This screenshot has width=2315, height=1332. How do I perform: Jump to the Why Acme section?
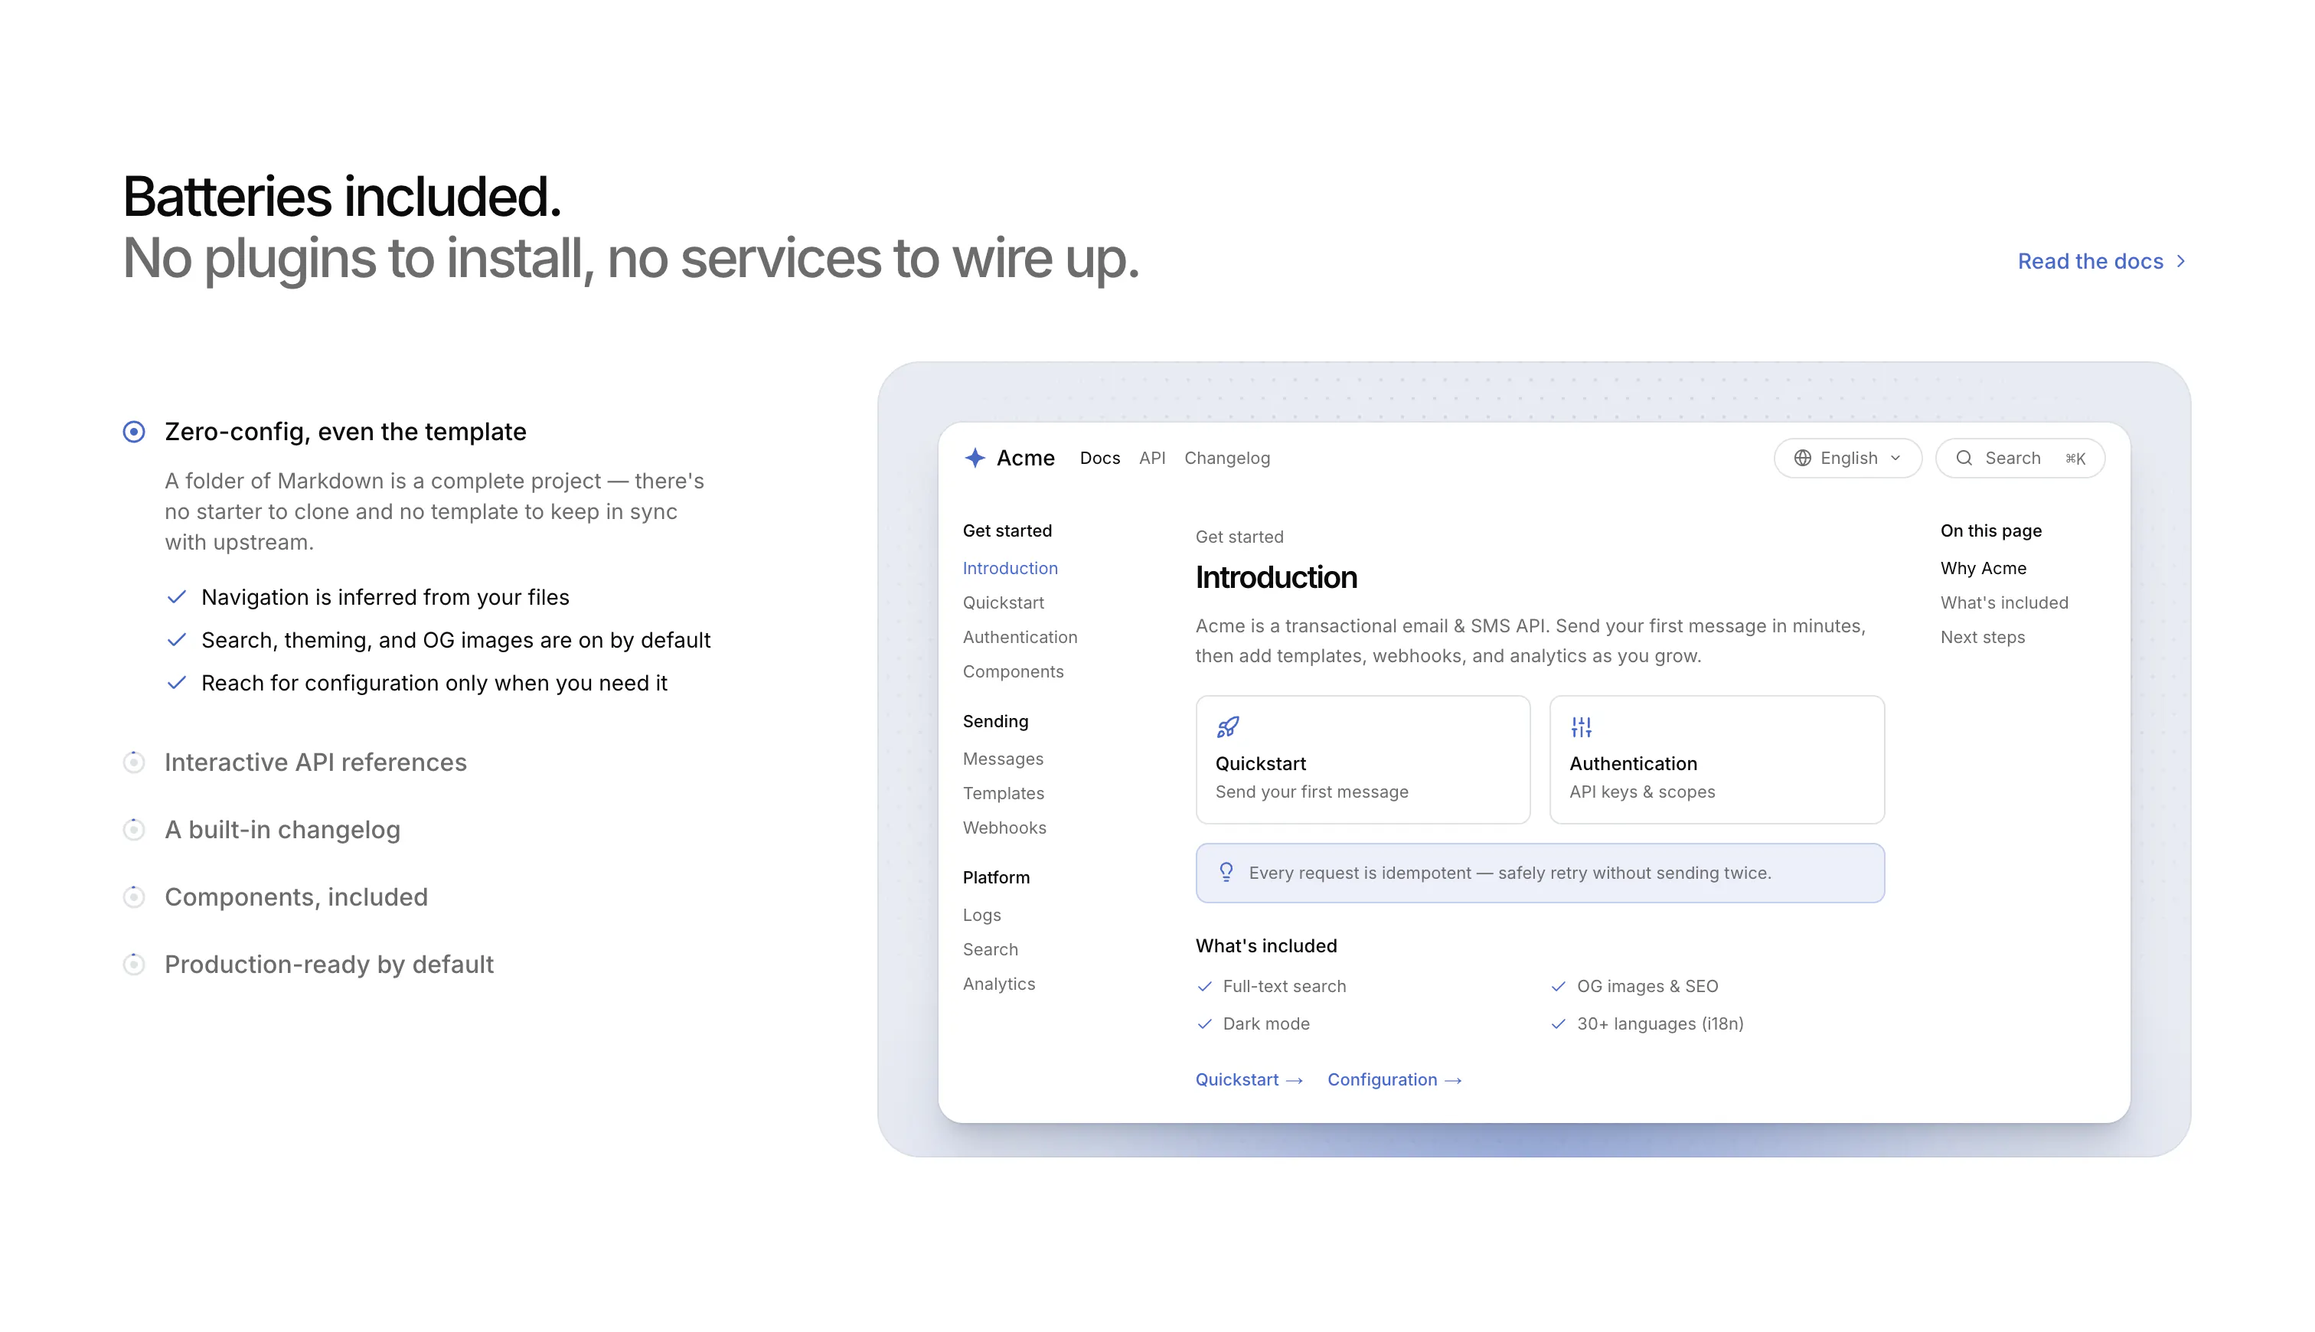[x=1983, y=568]
